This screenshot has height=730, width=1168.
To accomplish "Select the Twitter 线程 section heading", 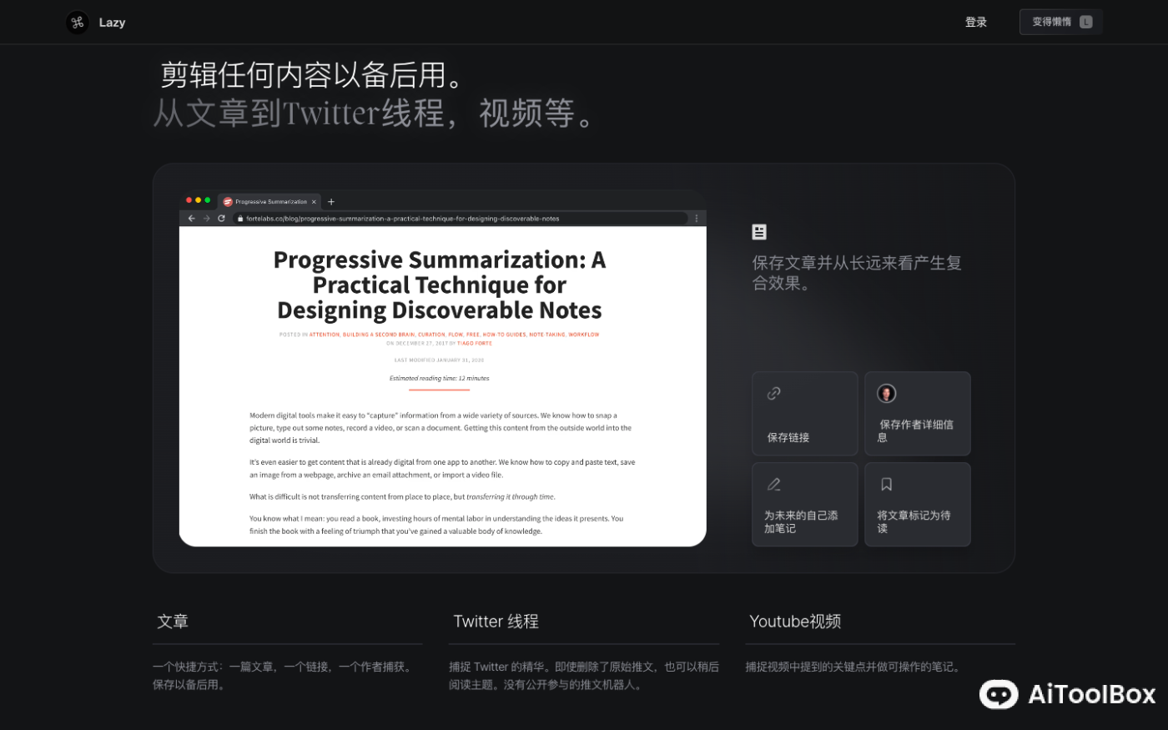I will pos(496,622).
